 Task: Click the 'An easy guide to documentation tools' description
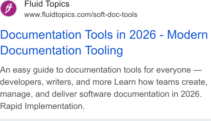[104, 88]
